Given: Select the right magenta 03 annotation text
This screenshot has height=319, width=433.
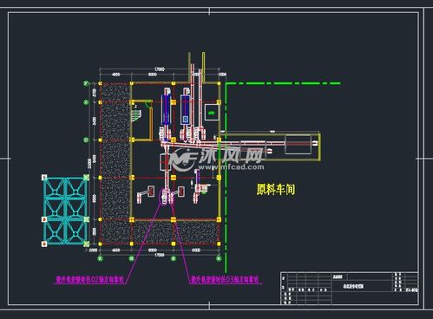Looking at the screenshot, I should tap(225, 280).
